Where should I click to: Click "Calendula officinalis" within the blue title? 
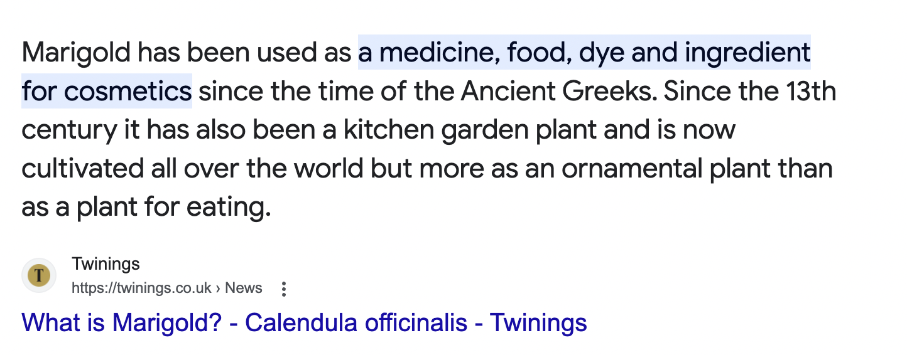point(356,323)
